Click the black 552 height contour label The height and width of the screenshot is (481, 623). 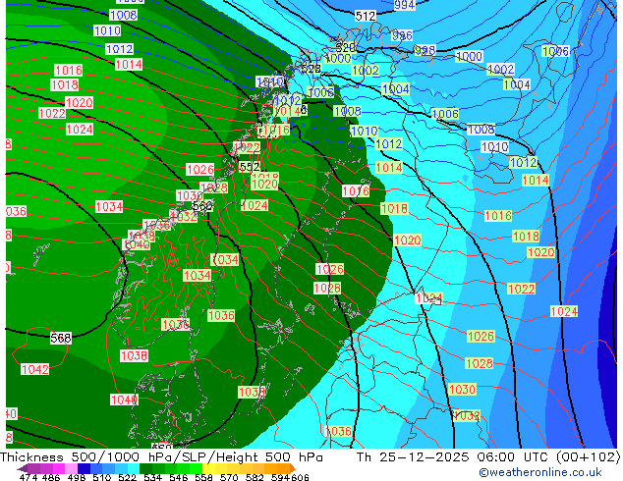coord(250,167)
